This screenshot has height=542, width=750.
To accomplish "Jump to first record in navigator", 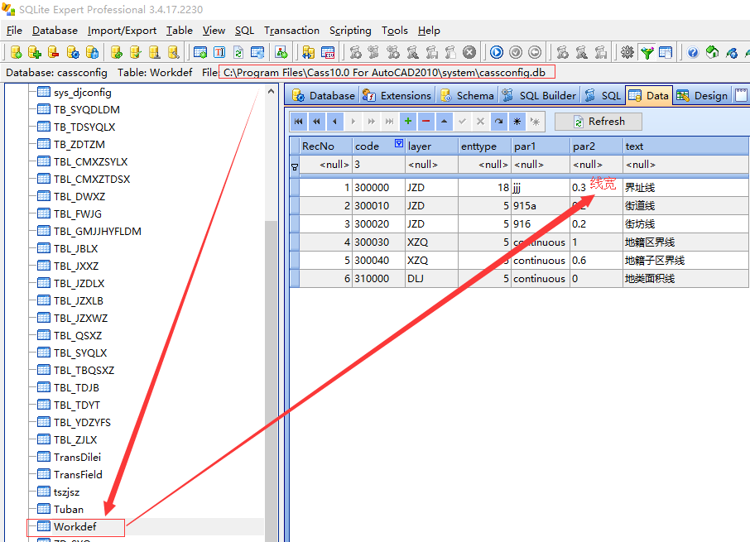I will [298, 122].
